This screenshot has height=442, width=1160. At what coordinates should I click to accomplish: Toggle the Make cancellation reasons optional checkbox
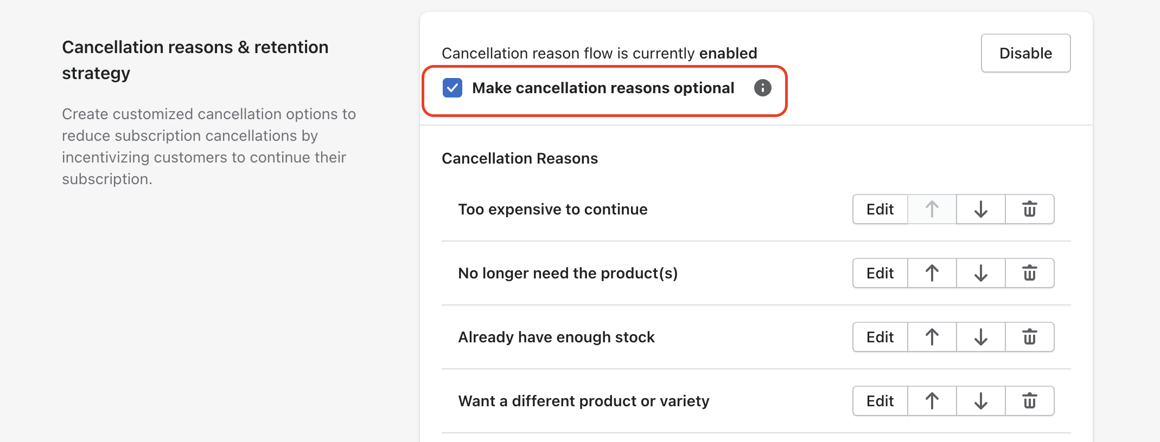pos(452,88)
